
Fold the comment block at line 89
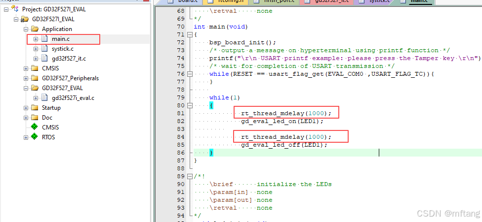coord(190,176)
